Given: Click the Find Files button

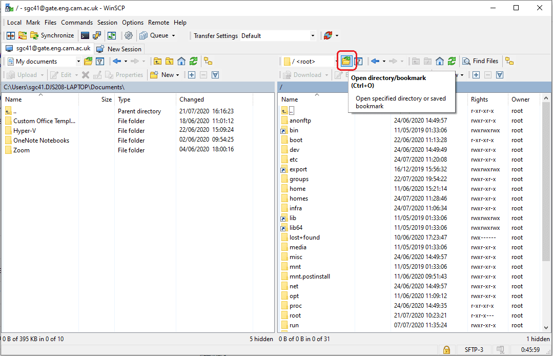Looking at the screenshot, I should (480, 61).
